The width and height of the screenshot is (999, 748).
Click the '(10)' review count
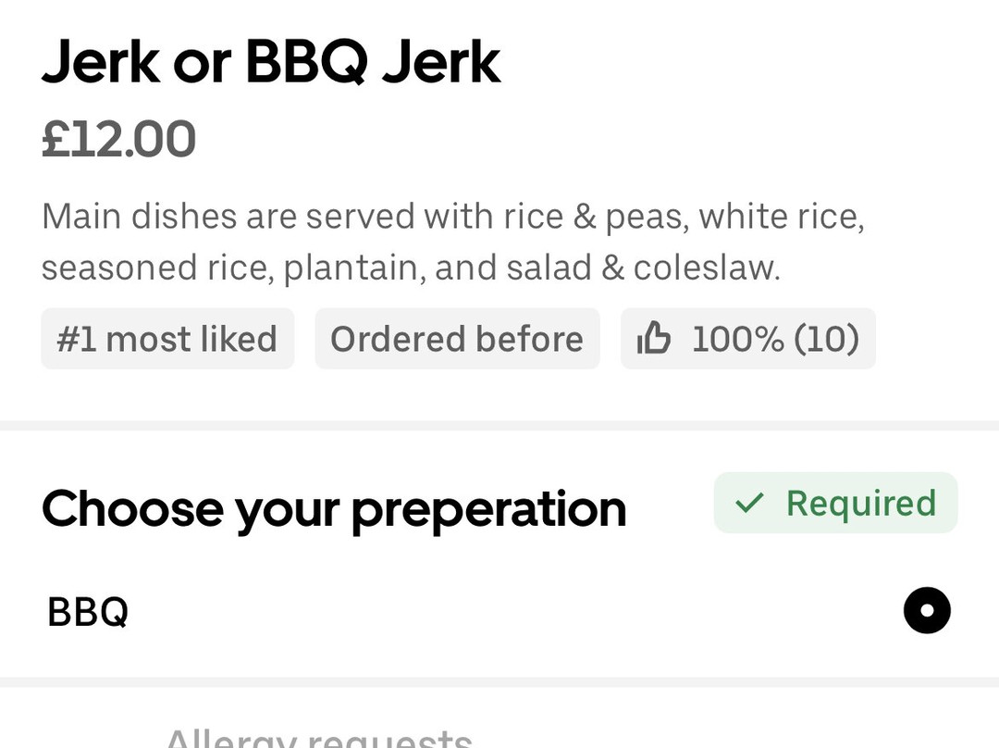826,340
